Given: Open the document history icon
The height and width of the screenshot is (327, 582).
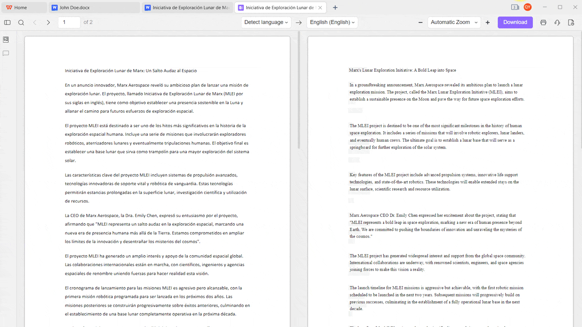Looking at the screenshot, I should point(571,22).
